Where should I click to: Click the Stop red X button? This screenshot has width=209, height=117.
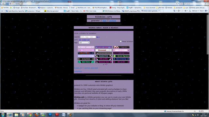click(182, 4)
